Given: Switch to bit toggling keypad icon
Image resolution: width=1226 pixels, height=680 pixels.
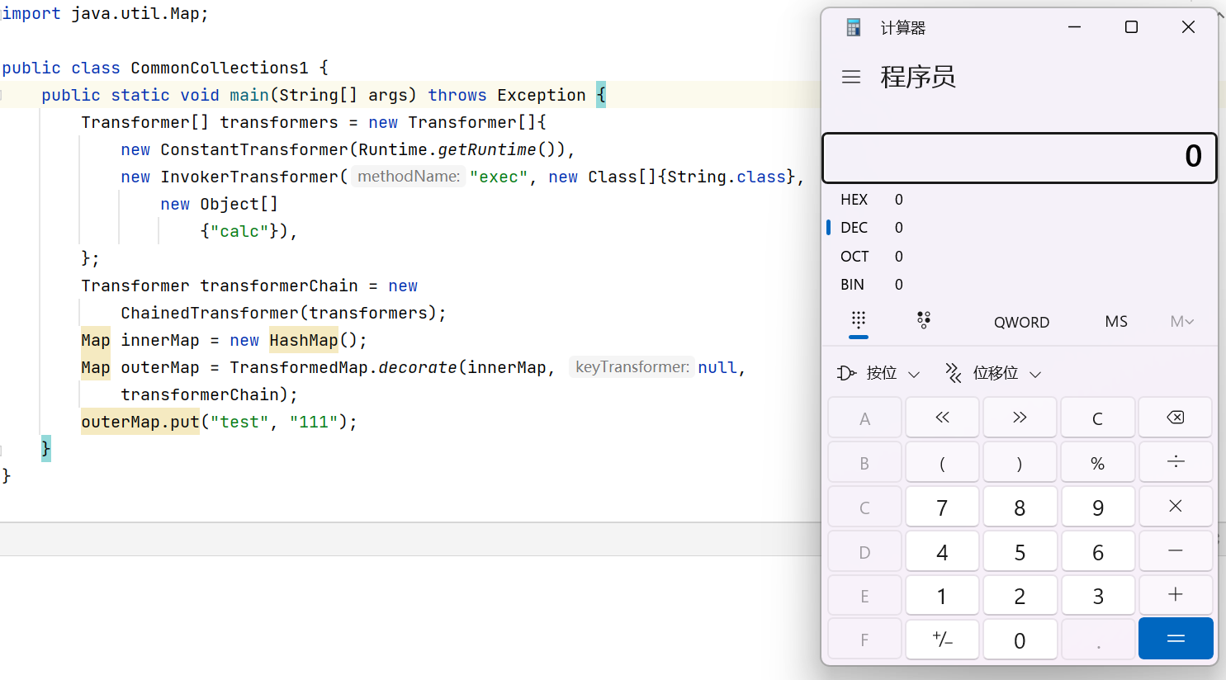Looking at the screenshot, I should click(x=924, y=320).
